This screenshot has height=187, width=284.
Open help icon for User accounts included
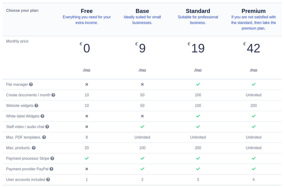[x=48, y=180]
